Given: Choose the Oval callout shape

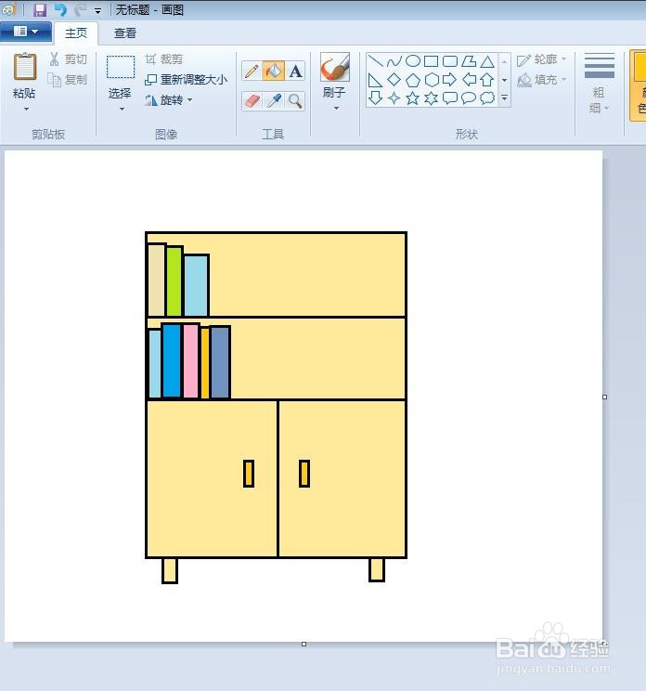Looking at the screenshot, I should [469, 98].
